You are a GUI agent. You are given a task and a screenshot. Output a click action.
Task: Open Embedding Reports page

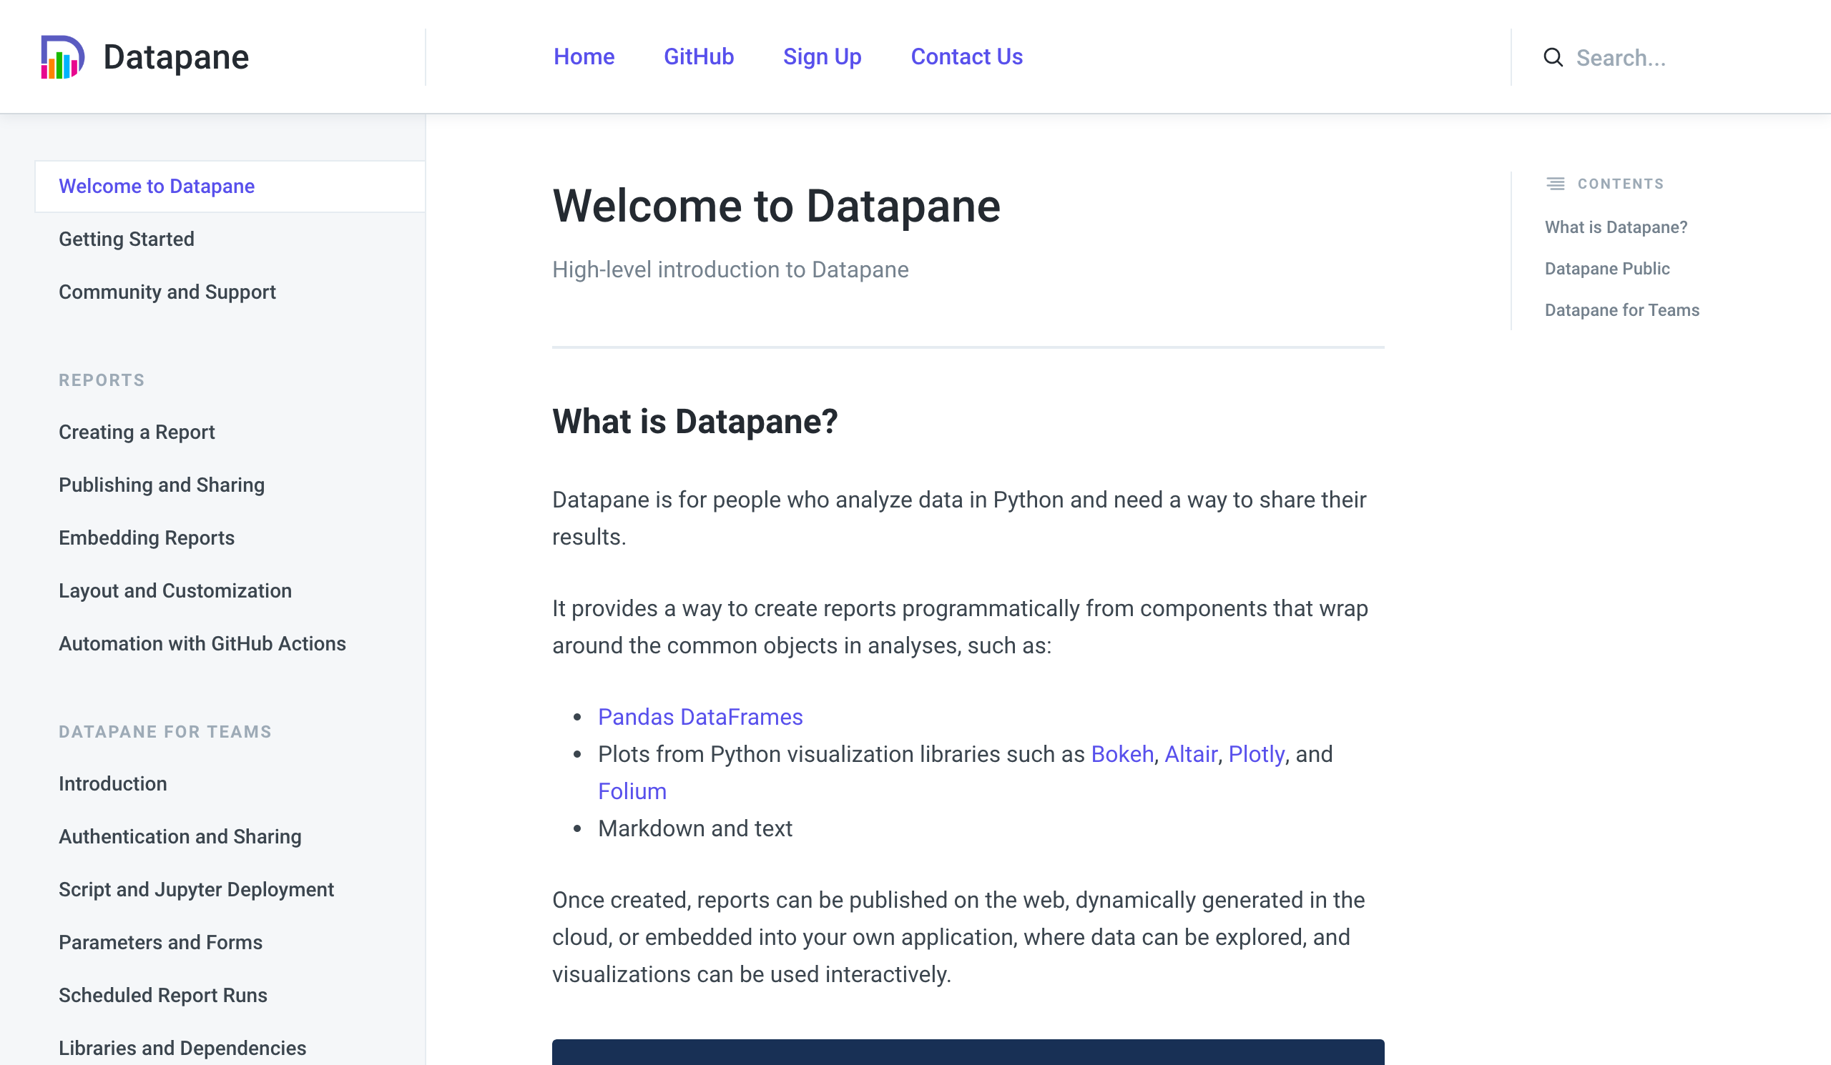146,538
